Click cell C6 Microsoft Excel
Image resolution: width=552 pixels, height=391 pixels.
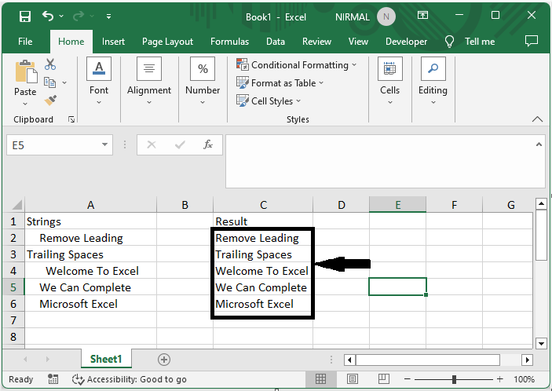click(263, 304)
